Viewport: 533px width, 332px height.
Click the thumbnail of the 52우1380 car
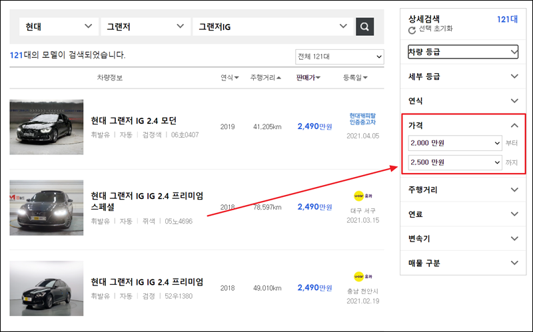click(46, 288)
